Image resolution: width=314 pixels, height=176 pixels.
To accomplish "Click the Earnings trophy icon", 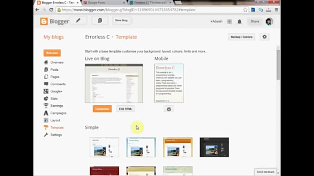I will pos(46,106).
